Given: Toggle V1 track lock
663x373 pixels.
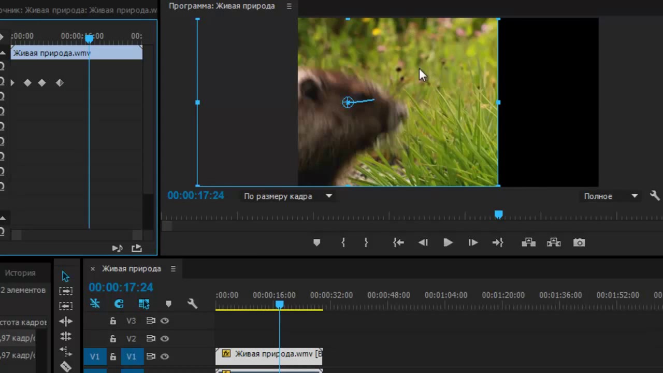Looking at the screenshot, I should pos(113,356).
